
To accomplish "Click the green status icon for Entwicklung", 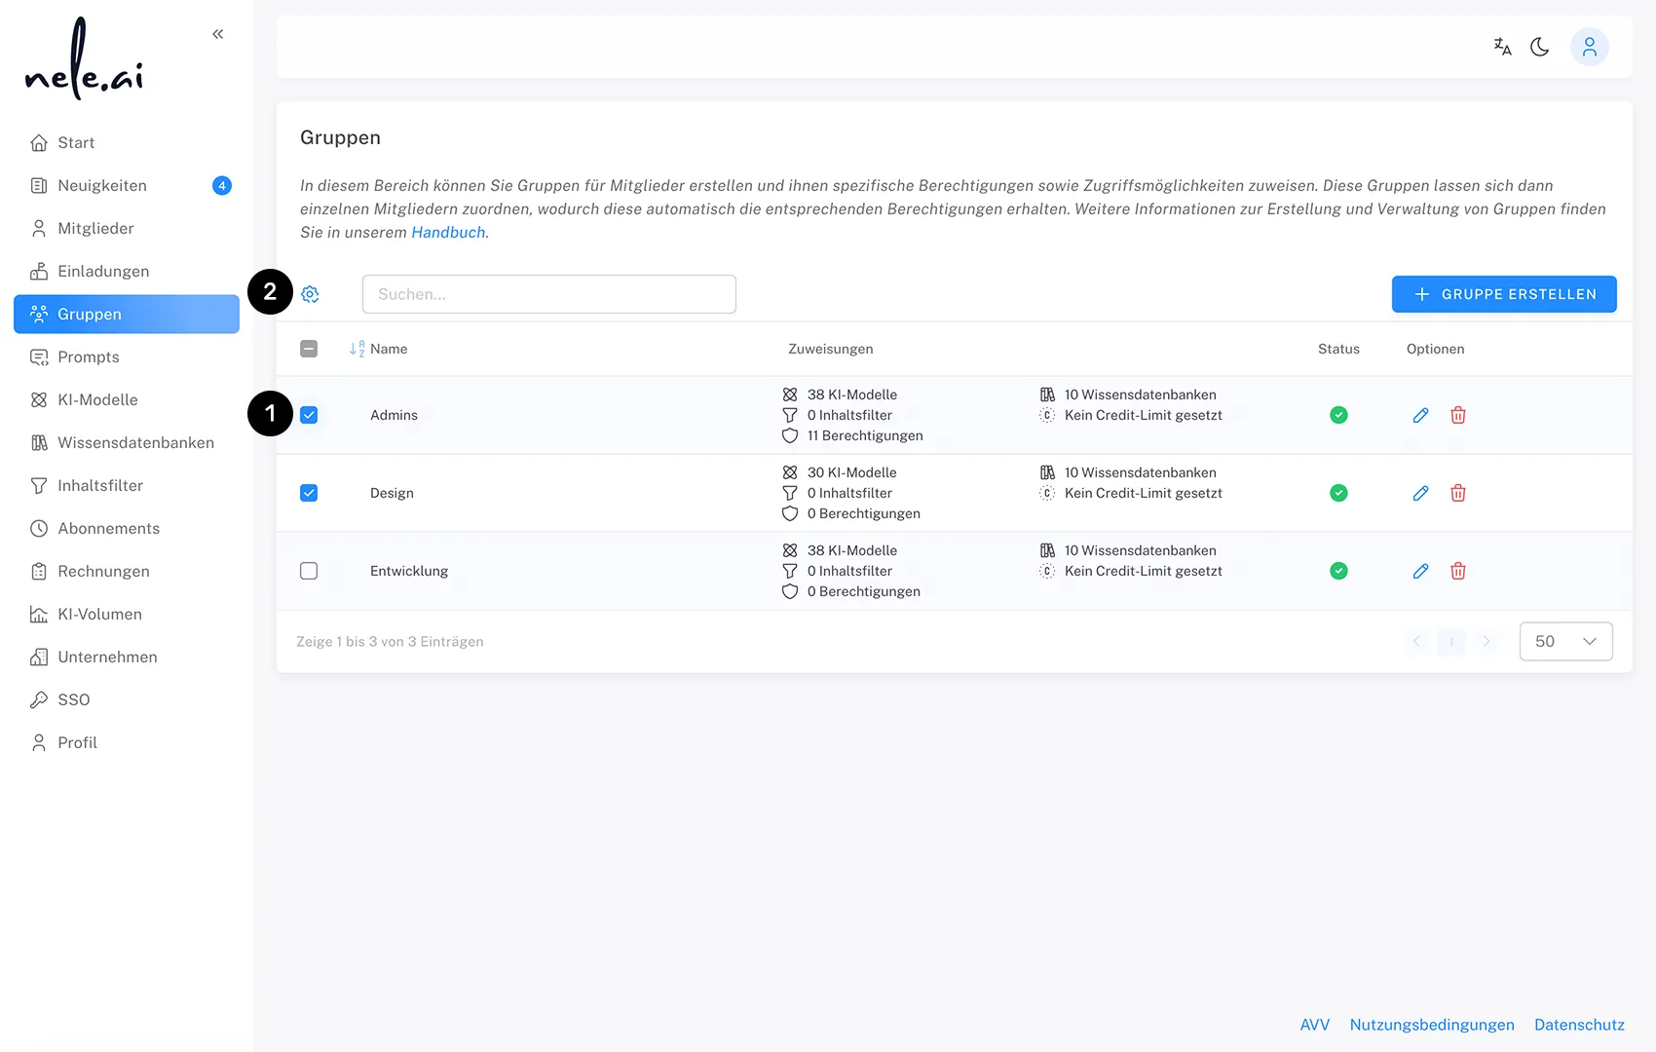I will [x=1338, y=571].
